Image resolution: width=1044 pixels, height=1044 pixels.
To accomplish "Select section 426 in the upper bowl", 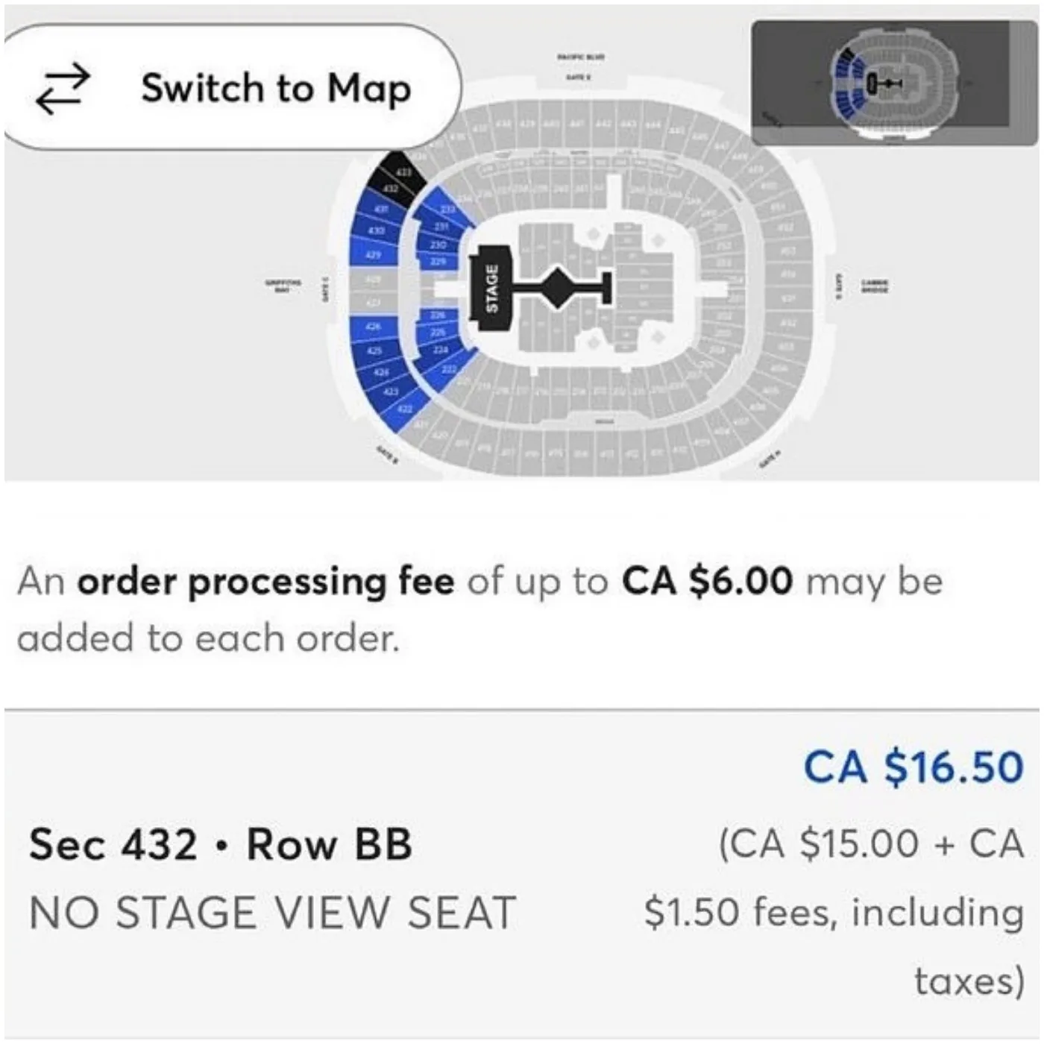I will [x=374, y=327].
